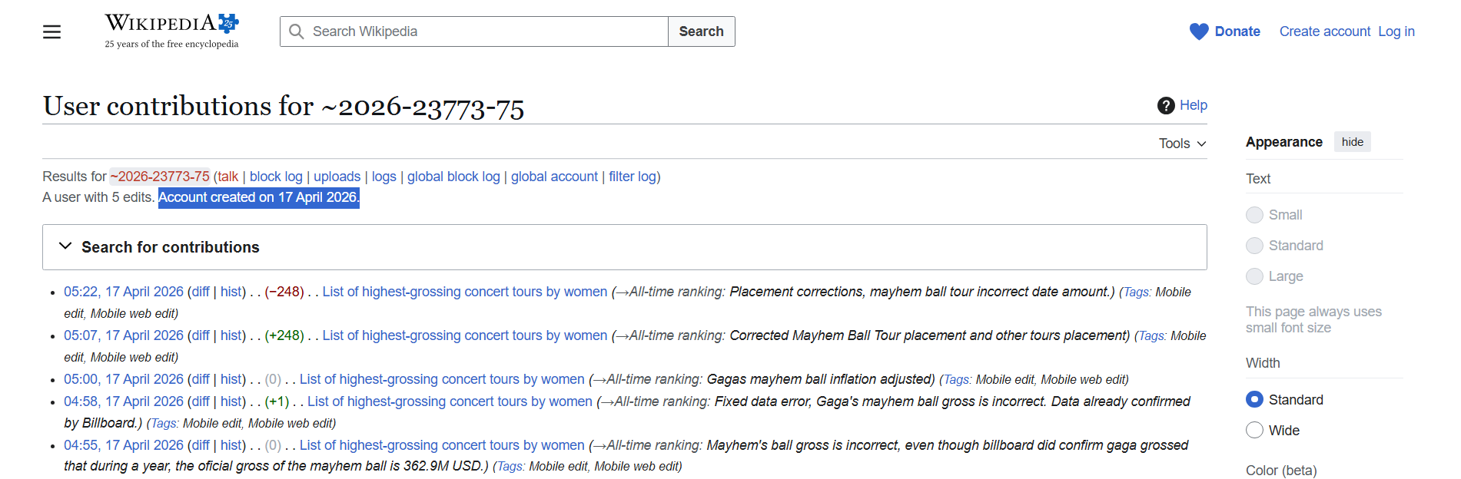1461x479 pixels.
Task: Open the 05:07, 17 April 2026 revision
Action: point(124,335)
